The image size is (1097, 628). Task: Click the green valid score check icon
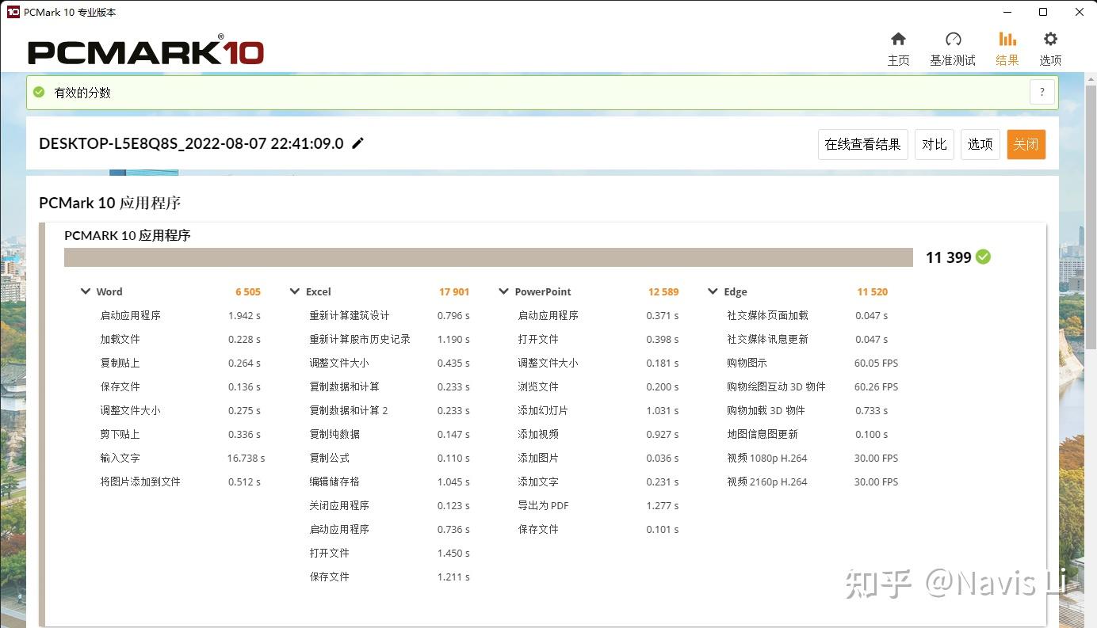(39, 93)
